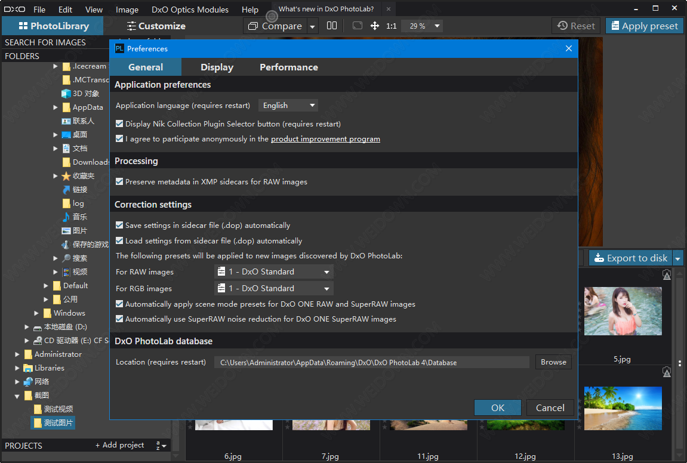Click the 视频 videos icon
The height and width of the screenshot is (463, 687).
pyautogui.click(x=66, y=272)
